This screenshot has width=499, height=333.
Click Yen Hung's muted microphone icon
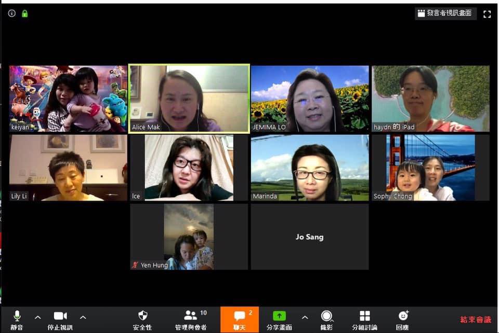[135, 265]
